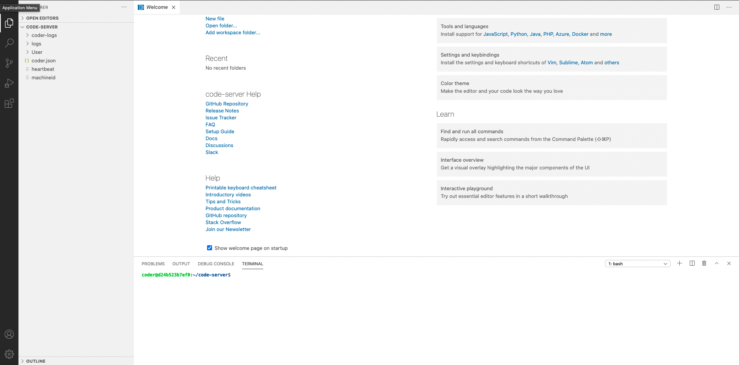
Task: Maximize the panel size with up chevron
Action: tap(717, 263)
